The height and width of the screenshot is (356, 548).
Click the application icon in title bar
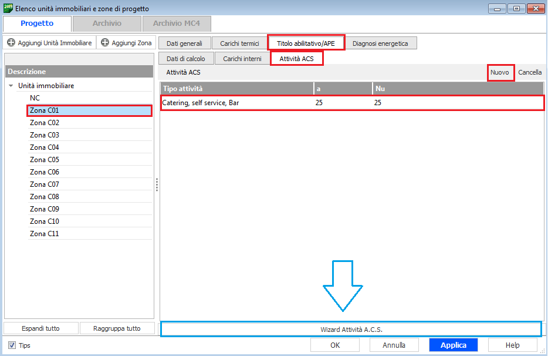(x=8, y=8)
